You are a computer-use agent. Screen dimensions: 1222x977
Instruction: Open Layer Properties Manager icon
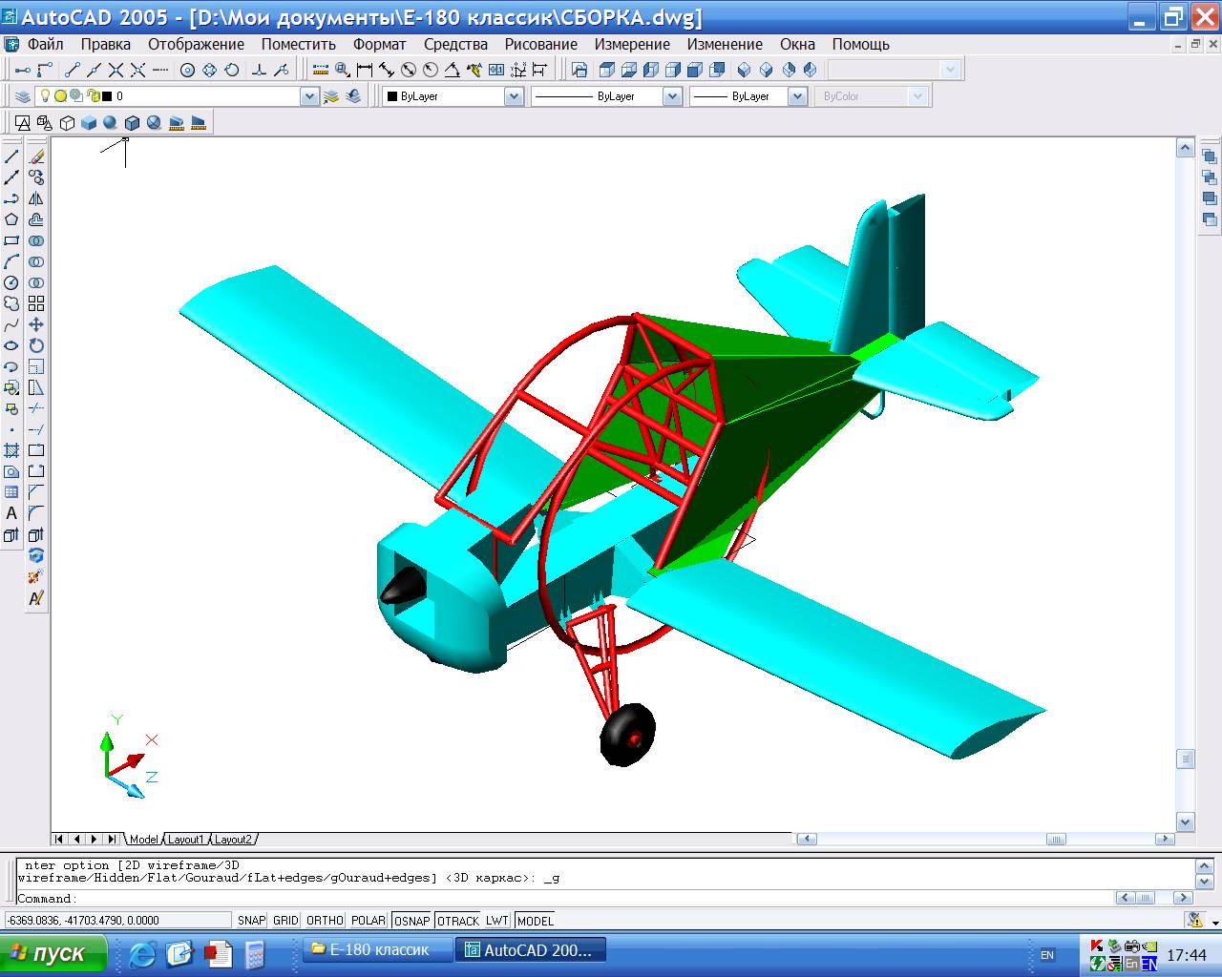(x=23, y=96)
